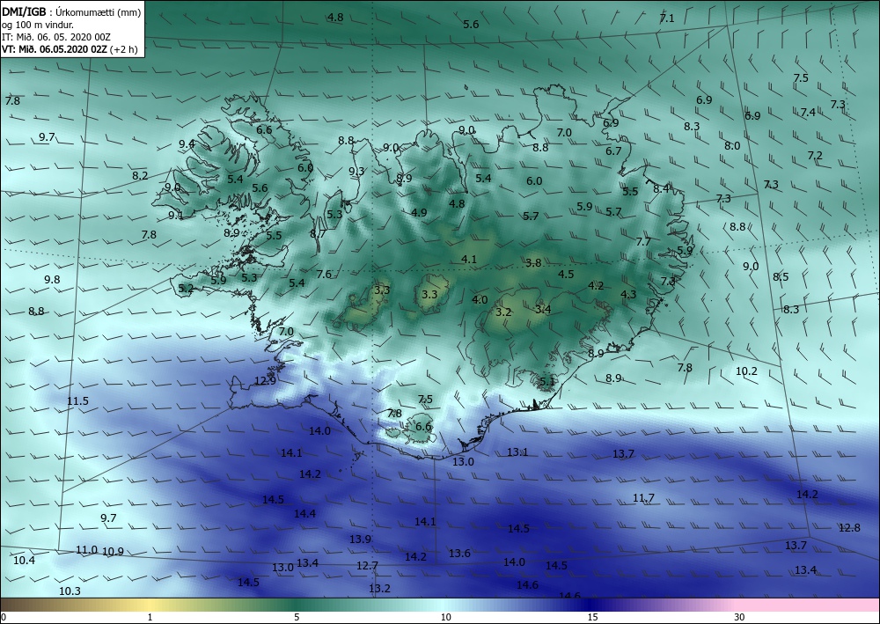Click the map value '6.7'
This screenshot has width=880, height=624.
tap(613, 150)
